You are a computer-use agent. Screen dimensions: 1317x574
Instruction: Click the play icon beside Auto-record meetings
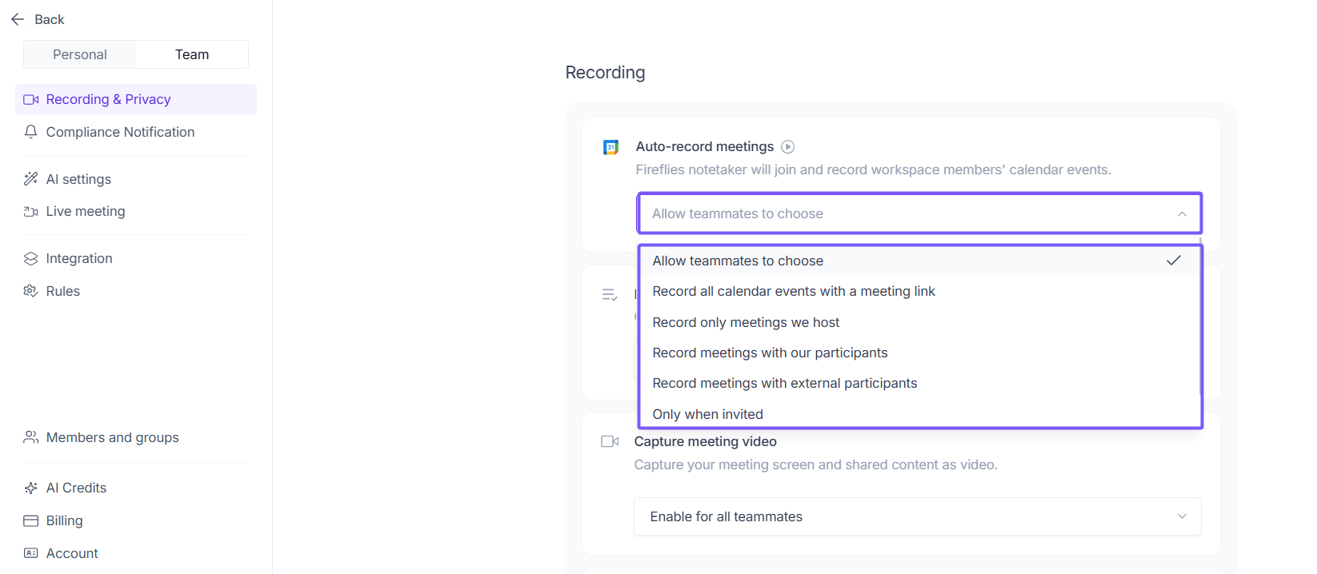tap(788, 146)
